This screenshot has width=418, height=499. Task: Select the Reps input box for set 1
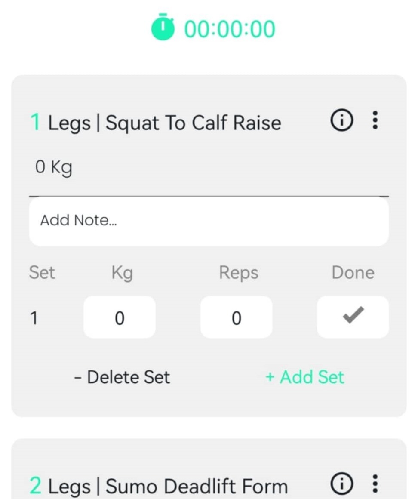tap(236, 317)
